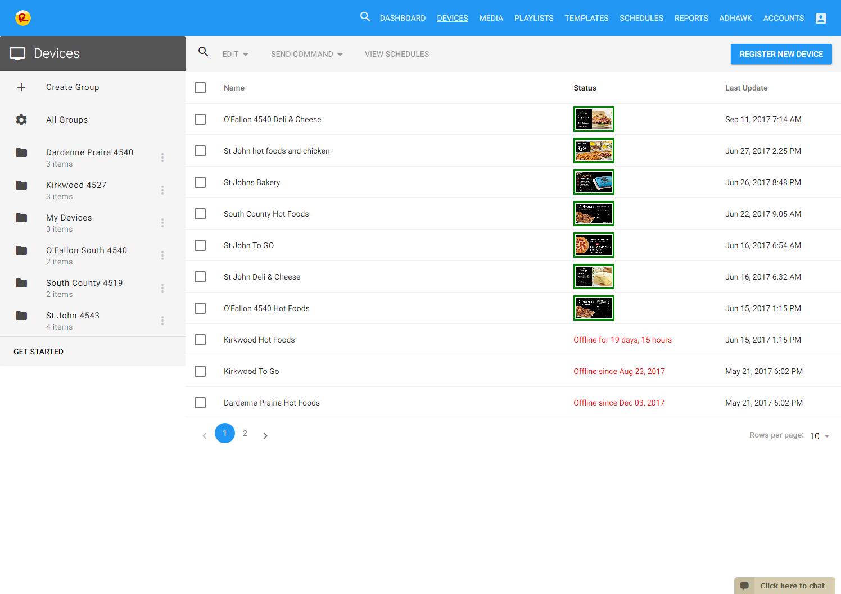The width and height of the screenshot is (841, 594).
Task: Go to the previous page of devices
Action: tap(205, 435)
